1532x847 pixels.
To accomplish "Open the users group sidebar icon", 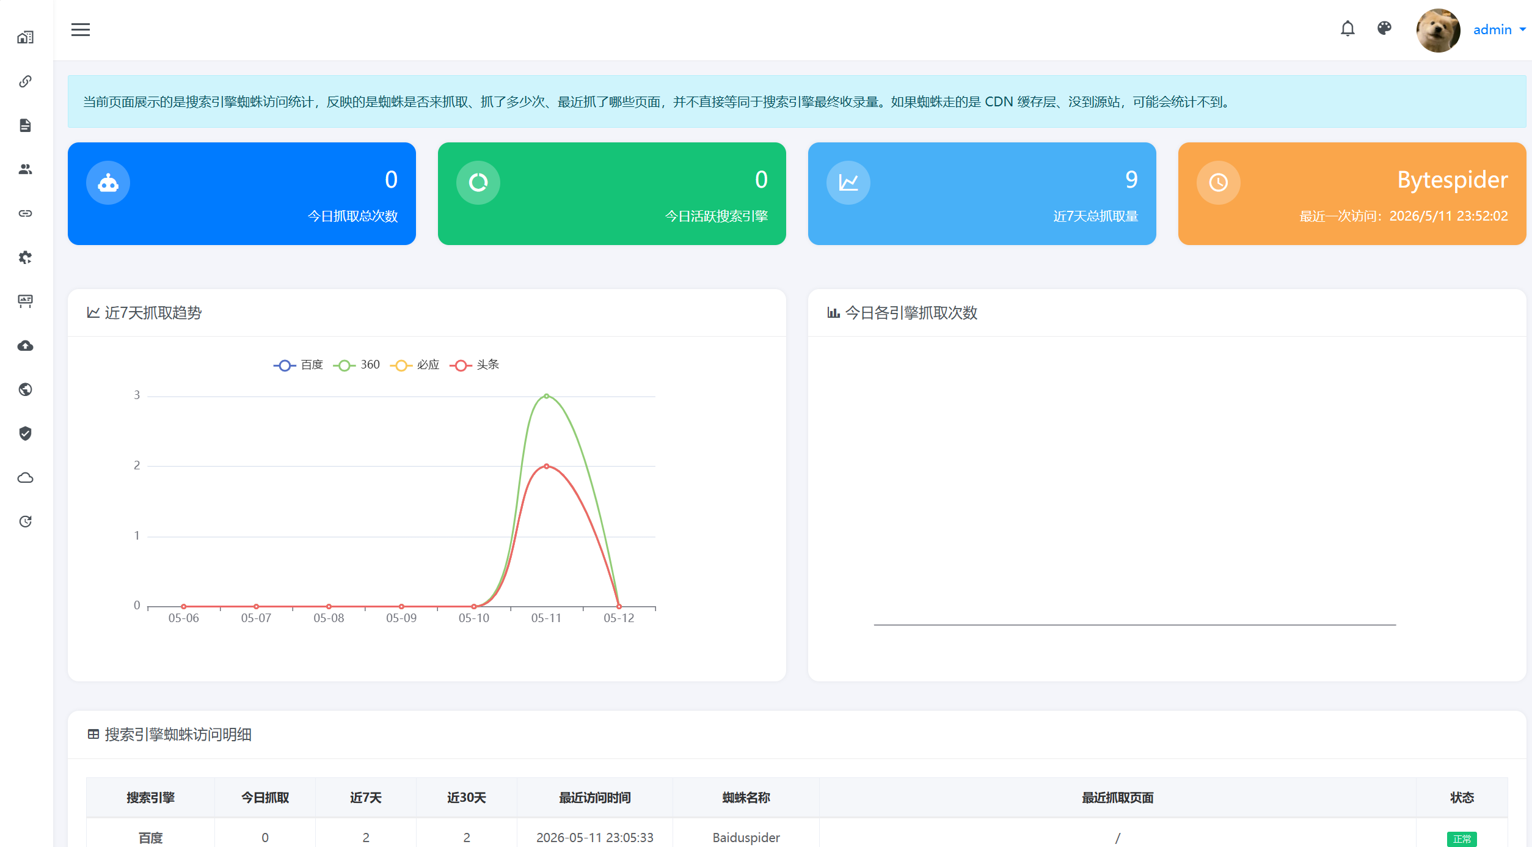I will point(25,169).
